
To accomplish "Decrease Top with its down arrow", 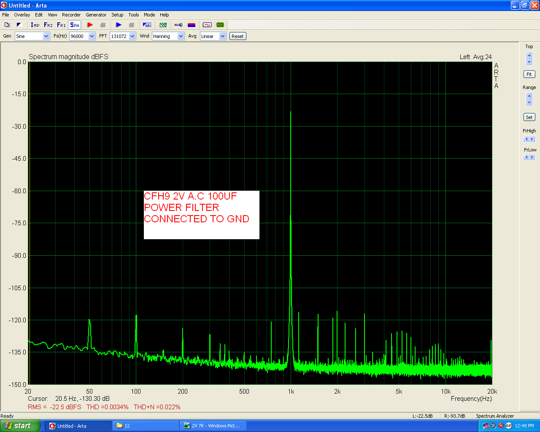I will [529, 62].
